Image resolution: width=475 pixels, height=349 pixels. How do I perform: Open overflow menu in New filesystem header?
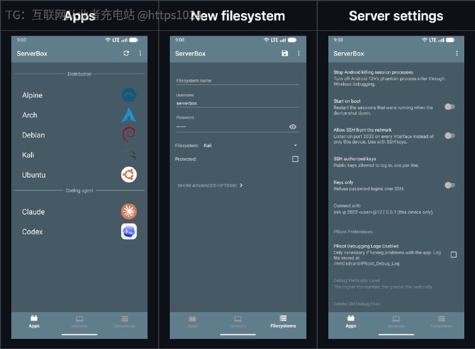(299, 53)
